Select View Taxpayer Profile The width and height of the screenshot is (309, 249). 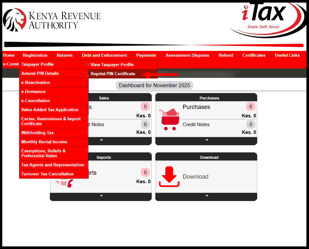point(112,65)
